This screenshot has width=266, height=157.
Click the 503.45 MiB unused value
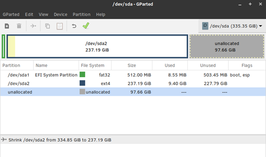pyautogui.click(x=215, y=75)
